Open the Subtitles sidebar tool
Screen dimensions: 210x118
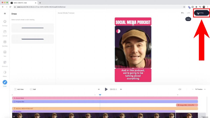pos(5,43)
